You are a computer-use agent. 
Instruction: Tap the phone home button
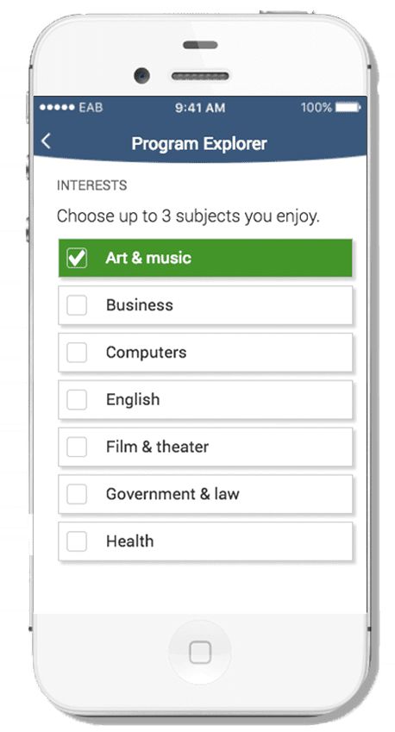tap(200, 652)
